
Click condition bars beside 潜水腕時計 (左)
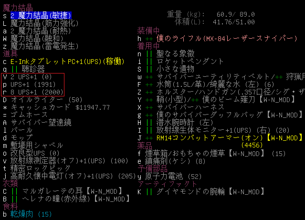(x=148, y=123)
